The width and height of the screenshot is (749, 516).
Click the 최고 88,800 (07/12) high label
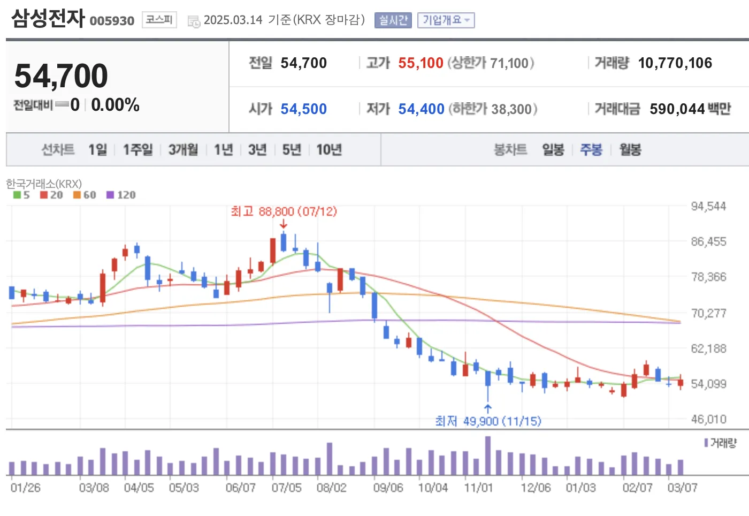tap(284, 211)
